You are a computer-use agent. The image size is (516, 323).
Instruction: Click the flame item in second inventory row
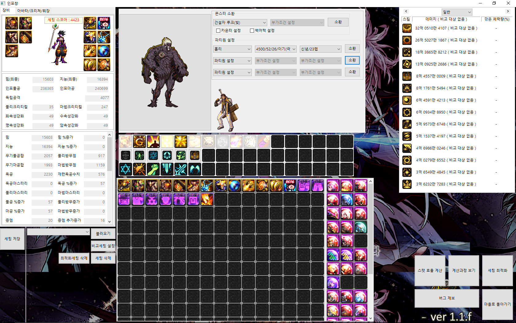coord(207,199)
